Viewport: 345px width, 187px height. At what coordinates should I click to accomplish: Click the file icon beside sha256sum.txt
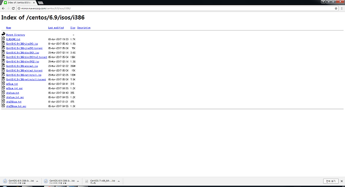3,101
